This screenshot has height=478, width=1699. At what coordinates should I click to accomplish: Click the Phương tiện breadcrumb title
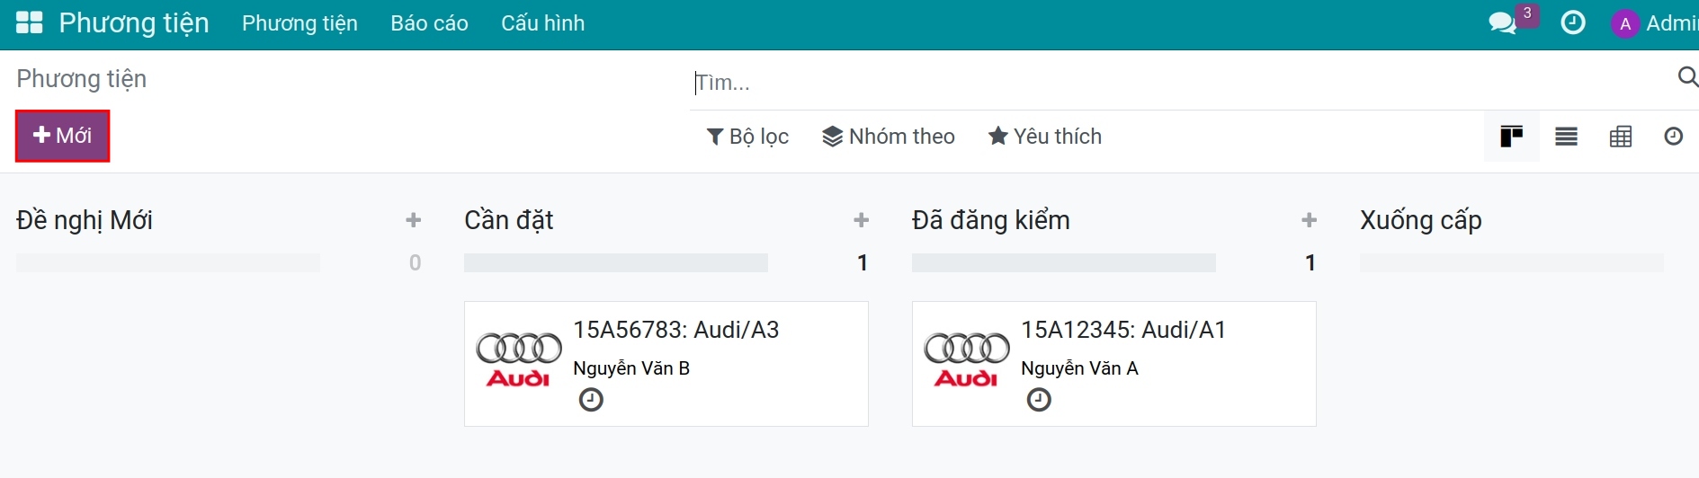pyautogui.click(x=82, y=79)
